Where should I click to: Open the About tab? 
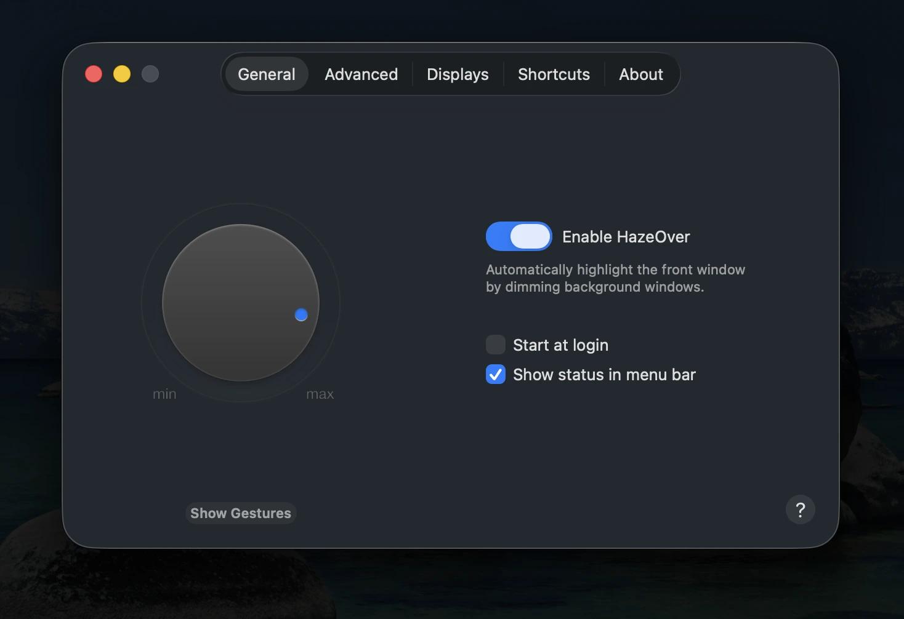click(x=641, y=74)
